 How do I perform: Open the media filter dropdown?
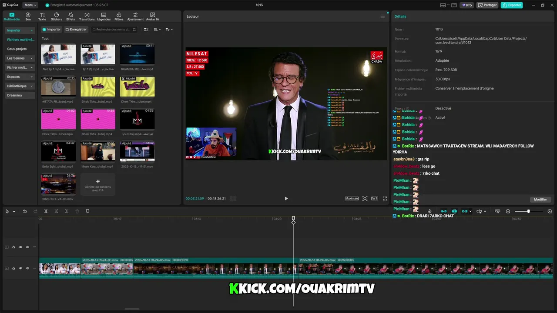tap(169, 30)
